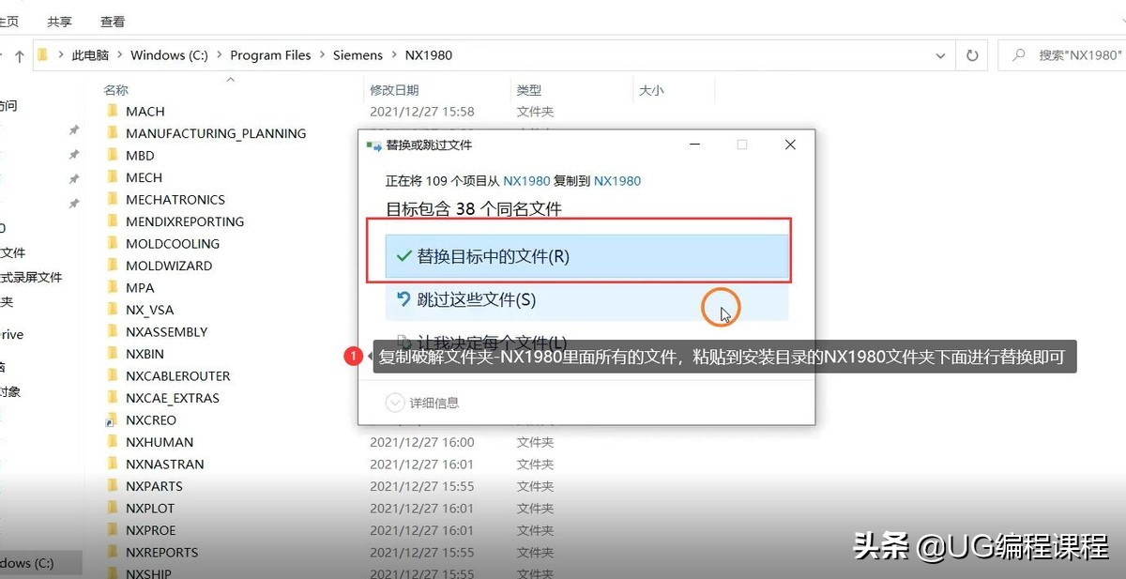The width and height of the screenshot is (1126, 579).
Task: Unpin the first pinned quick access item
Action: click(x=73, y=131)
